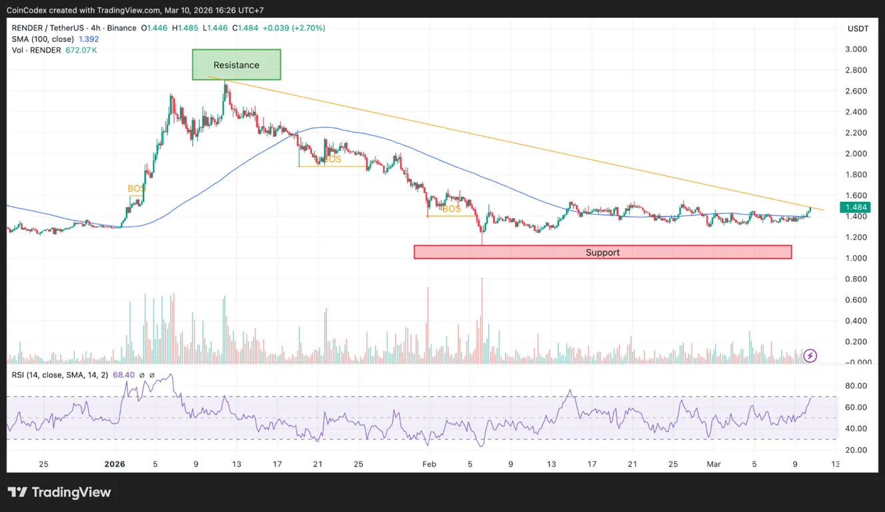Click the BOS label near early February
Viewport: 885px width, 512px height.
click(x=452, y=209)
